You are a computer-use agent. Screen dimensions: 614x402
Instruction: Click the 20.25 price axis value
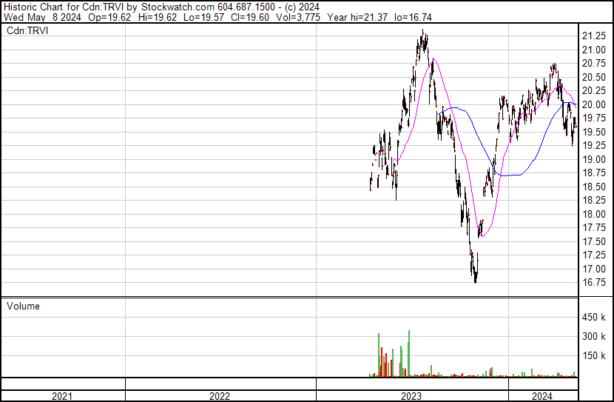click(x=594, y=91)
